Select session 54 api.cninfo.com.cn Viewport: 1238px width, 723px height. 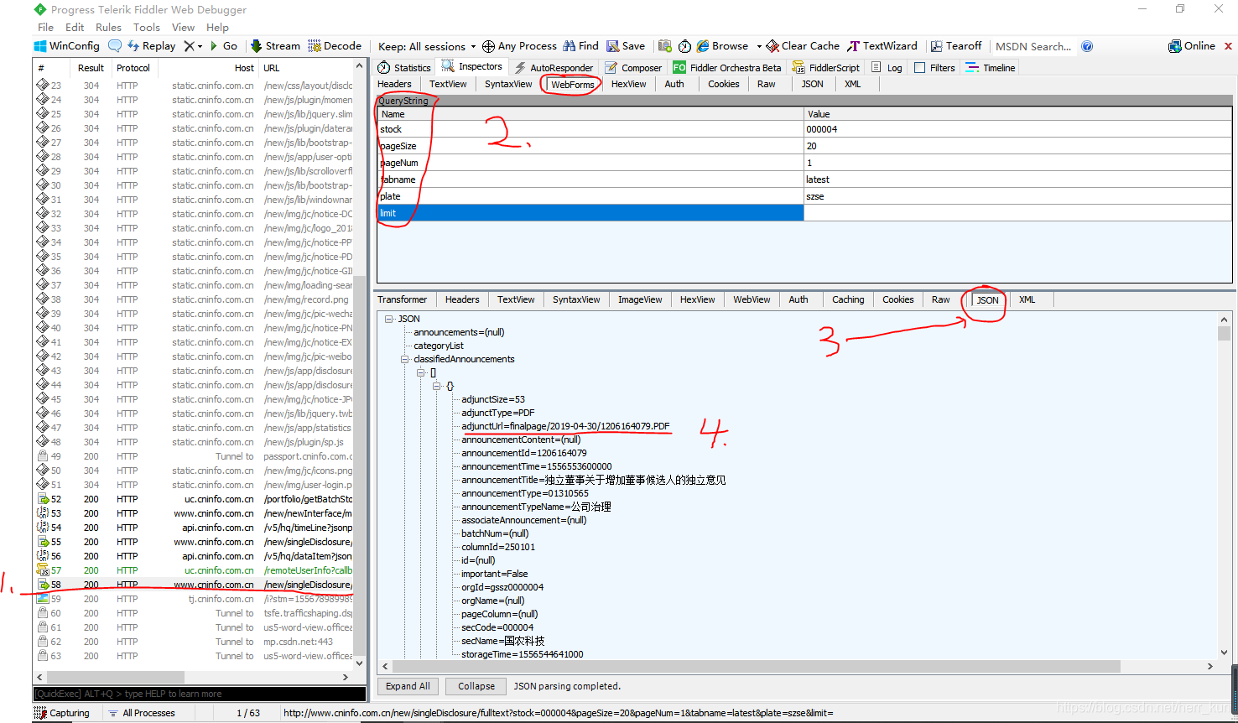click(x=194, y=528)
